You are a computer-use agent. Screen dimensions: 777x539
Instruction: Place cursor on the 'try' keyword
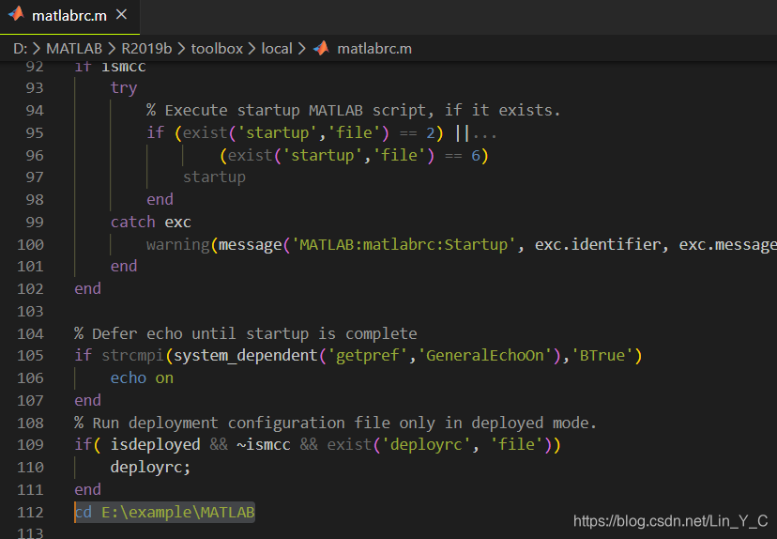click(x=124, y=88)
